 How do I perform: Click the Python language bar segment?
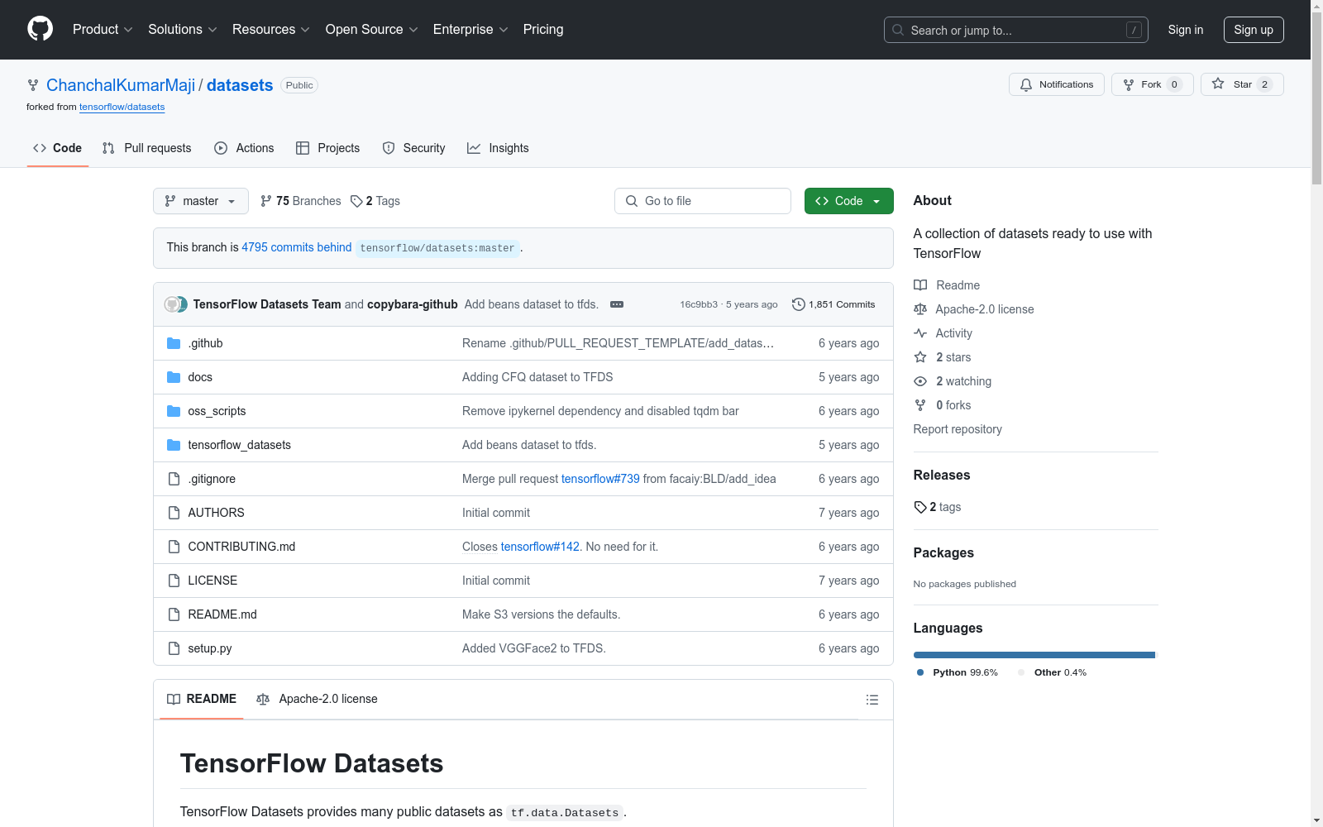pyautogui.click(x=1034, y=655)
